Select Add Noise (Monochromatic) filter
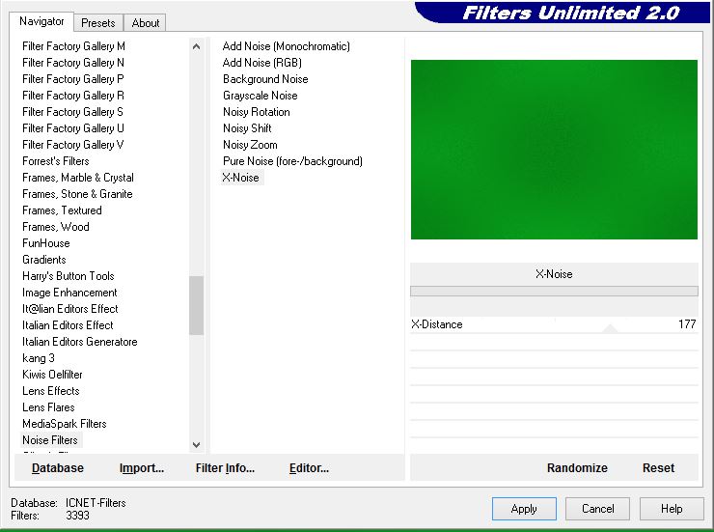This screenshot has width=714, height=532. [x=286, y=46]
